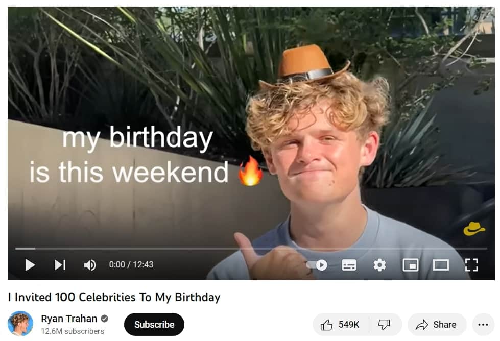Click the verified checkmark badge
The width and height of the screenshot is (500, 341).
104,319
